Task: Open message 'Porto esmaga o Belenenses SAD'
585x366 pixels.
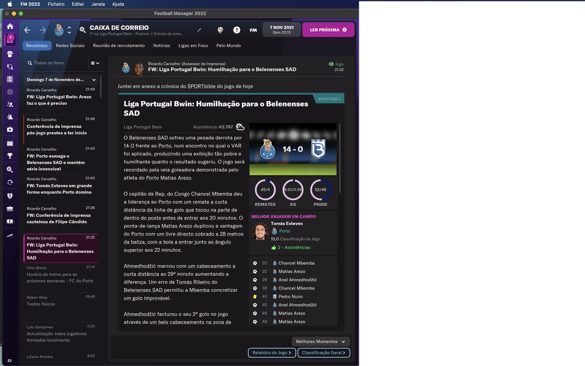Action: click(x=61, y=160)
